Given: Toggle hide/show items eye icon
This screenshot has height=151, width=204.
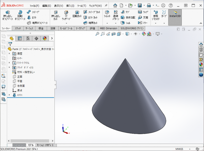Looking at the screenshot, I should pyautogui.click(x=135, y=34).
